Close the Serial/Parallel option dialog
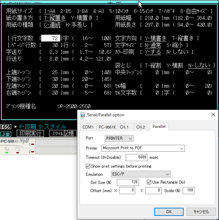Screen dimensions: 219x220 pos(213,115)
